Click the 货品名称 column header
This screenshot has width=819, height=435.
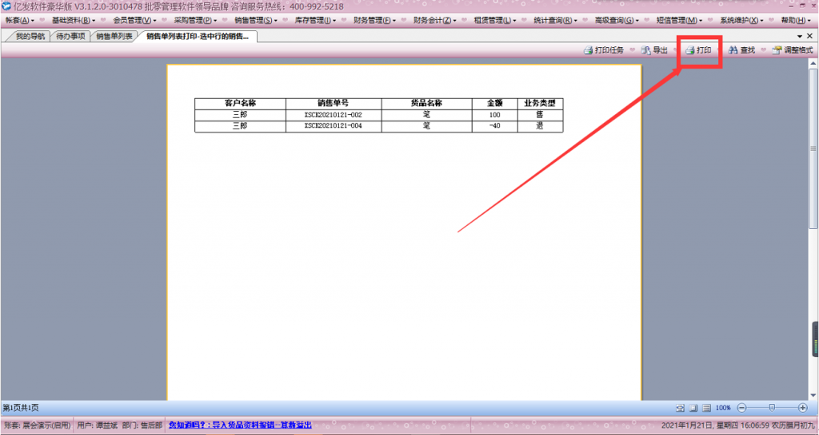click(x=427, y=103)
